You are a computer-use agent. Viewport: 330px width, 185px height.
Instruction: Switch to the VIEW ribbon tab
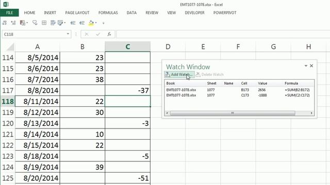click(x=172, y=12)
